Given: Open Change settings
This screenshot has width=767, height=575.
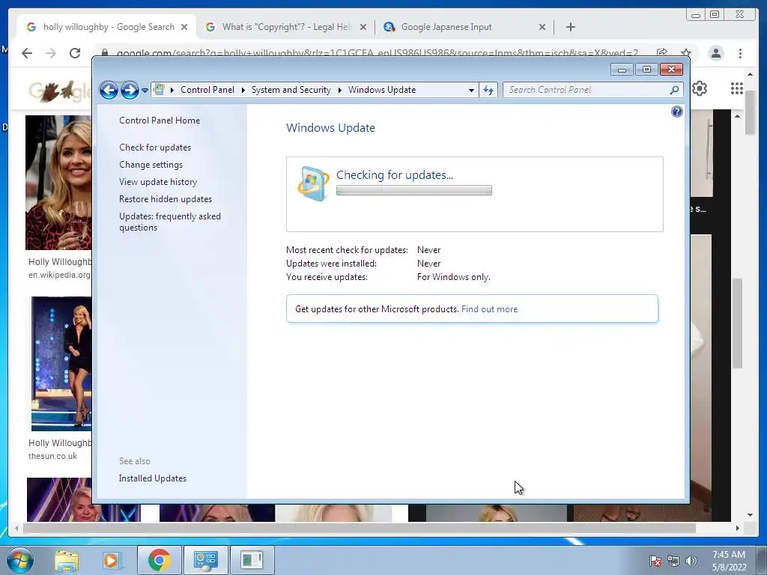Looking at the screenshot, I should (x=151, y=165).
